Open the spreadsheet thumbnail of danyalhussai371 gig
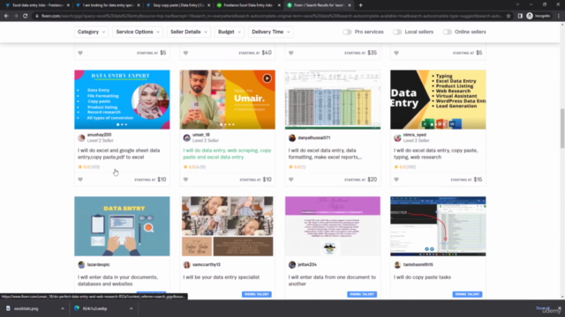The height and width of the screenshot is (317, 565). 333,100
